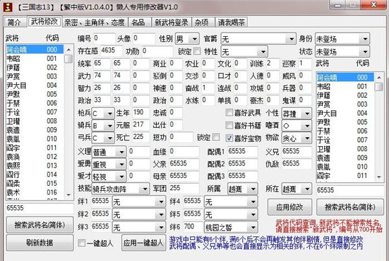Click the left search box showing 65535
Viewport: 389px width, 261px height.
(x=40, y=208)
